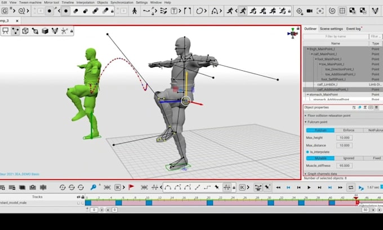Click the IK button left of red flag
Image resolution: width=383 pixels, height=230 pixels.
(118, 187)
